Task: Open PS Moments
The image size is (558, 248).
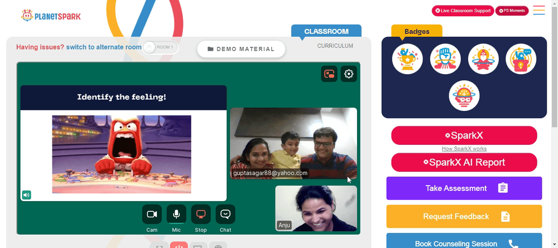Action: click(x=512, y=11)
